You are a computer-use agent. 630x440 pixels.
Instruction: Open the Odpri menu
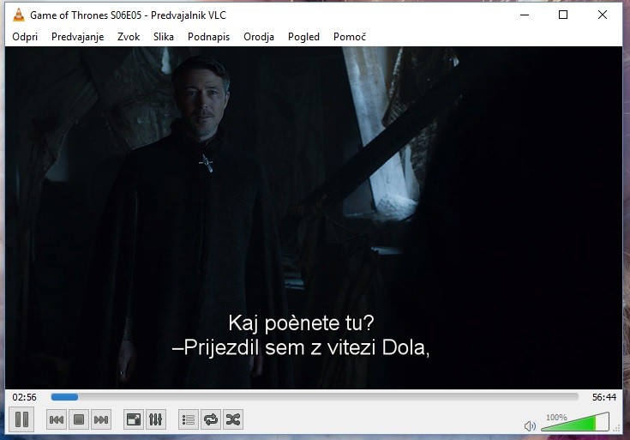(x=25, y=37)
